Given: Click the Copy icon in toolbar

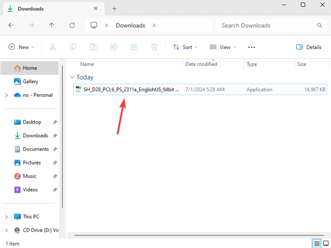Looking at the screenshot, I should 73,47.
